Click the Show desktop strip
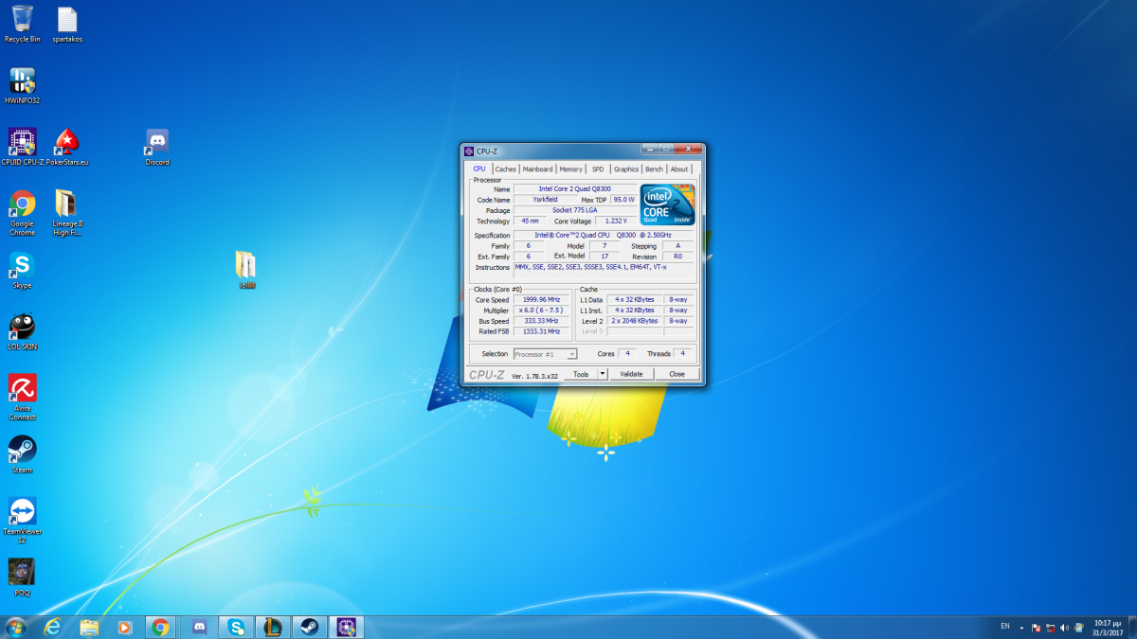The width and height of the screenshot is (1137, 639). 1131,628
